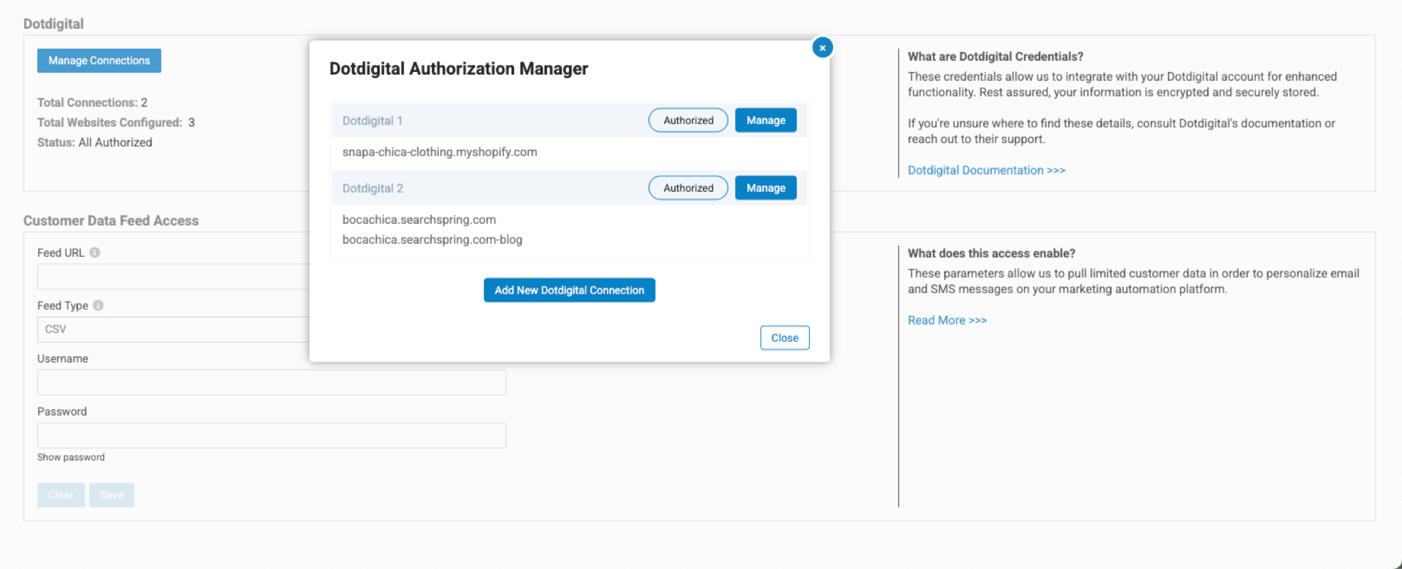The image size is (1402, 569).
Task: Click Manage for Dotdigital 2
Action: point(765,188)
